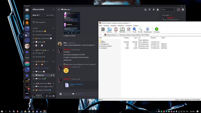
Task: Click the attach plus button in message box
Action: pos(61,94)
